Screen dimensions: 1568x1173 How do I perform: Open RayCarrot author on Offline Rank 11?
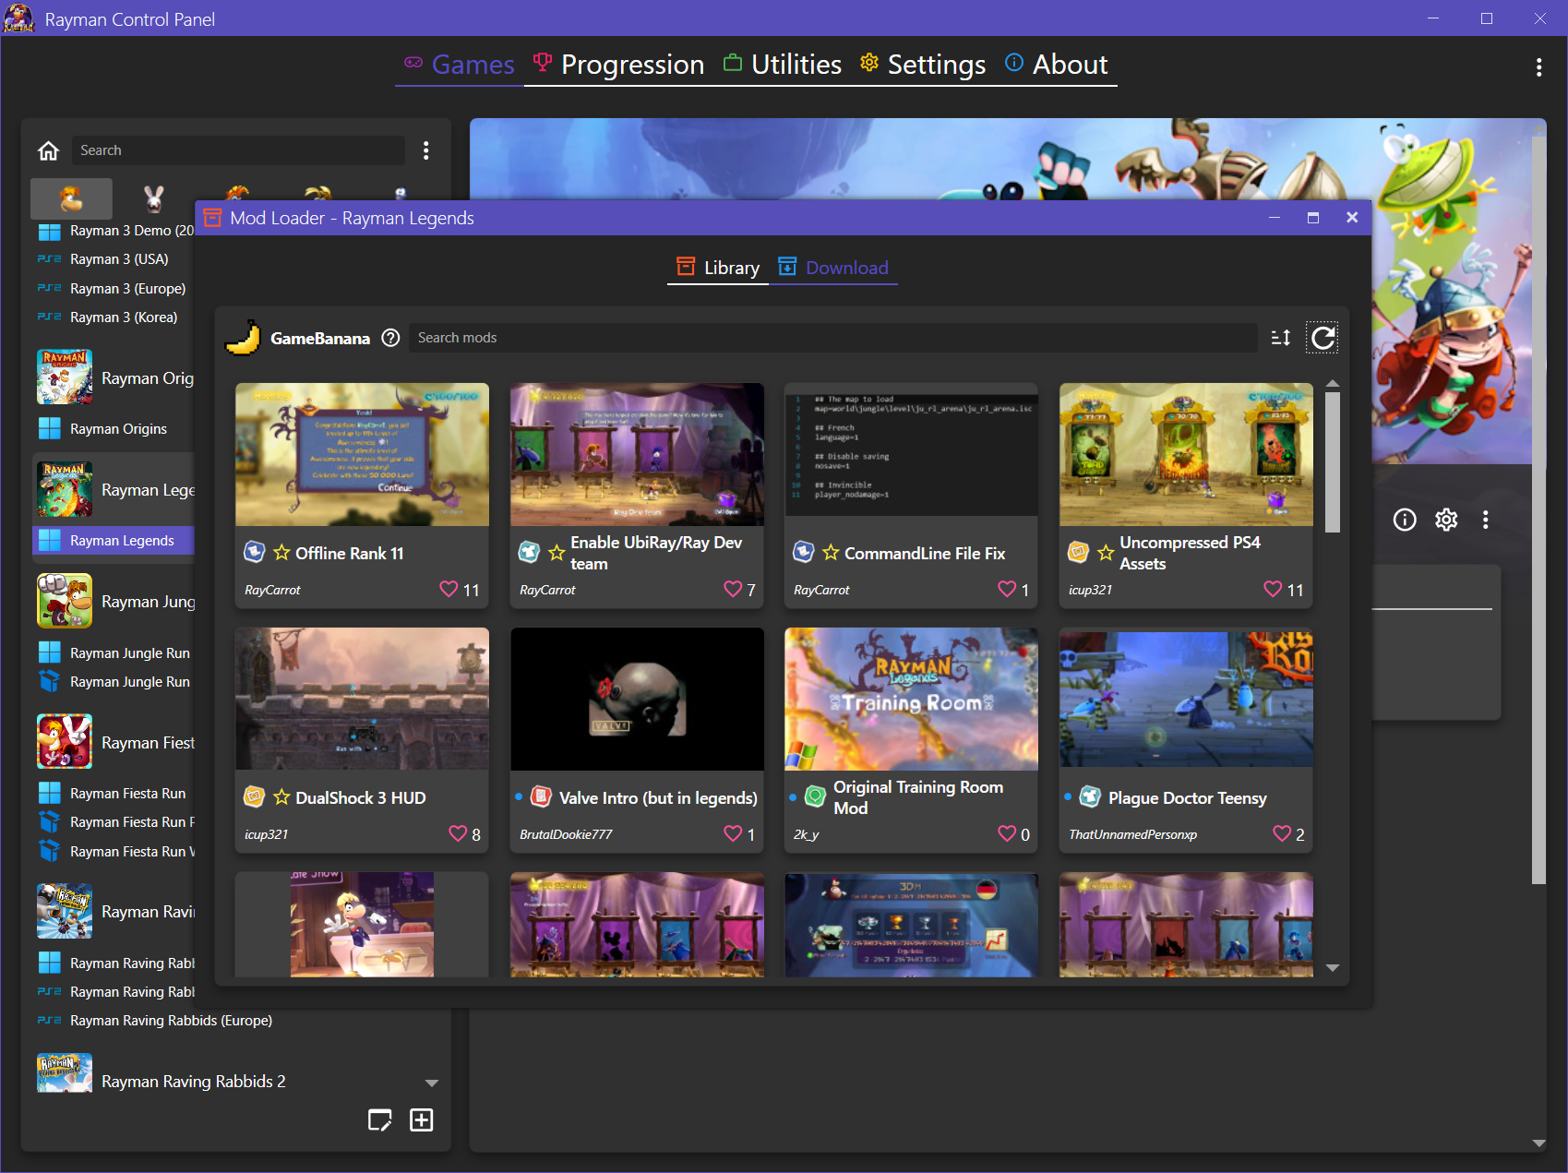[x=272, y=590]
